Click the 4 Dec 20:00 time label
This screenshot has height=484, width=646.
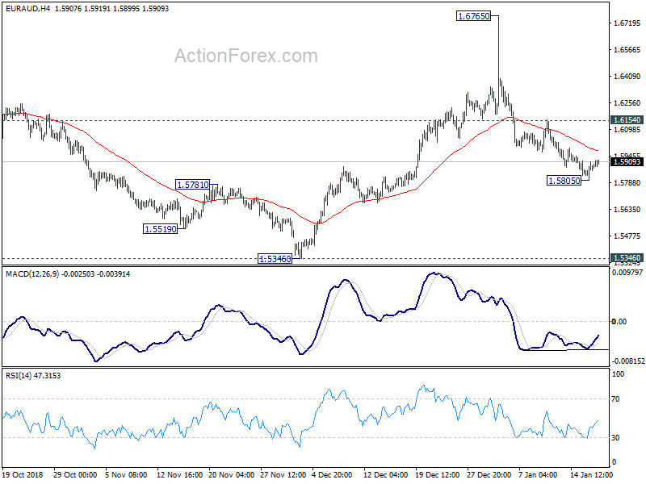point(332,474)
